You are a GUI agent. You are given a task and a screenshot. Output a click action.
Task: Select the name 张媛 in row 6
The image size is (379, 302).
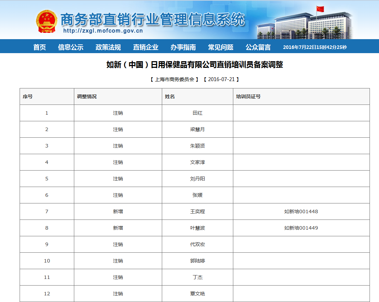198,195
